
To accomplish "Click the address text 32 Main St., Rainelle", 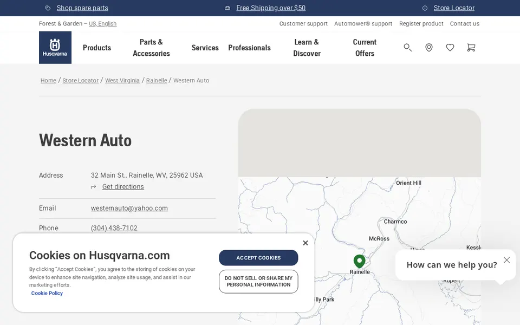I will (x=147, y=175).
